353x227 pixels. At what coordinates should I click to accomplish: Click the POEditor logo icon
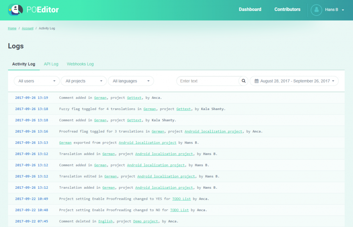click(14, 9)
